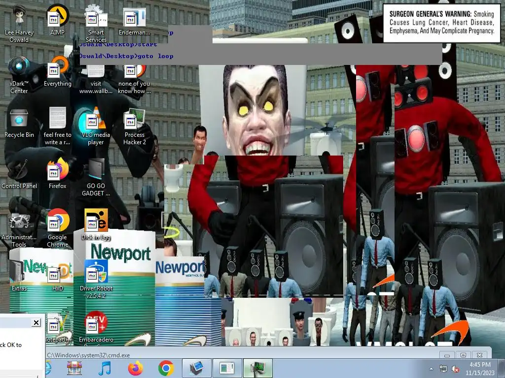Close the cmd.exe window

click(x=479, y=355)
